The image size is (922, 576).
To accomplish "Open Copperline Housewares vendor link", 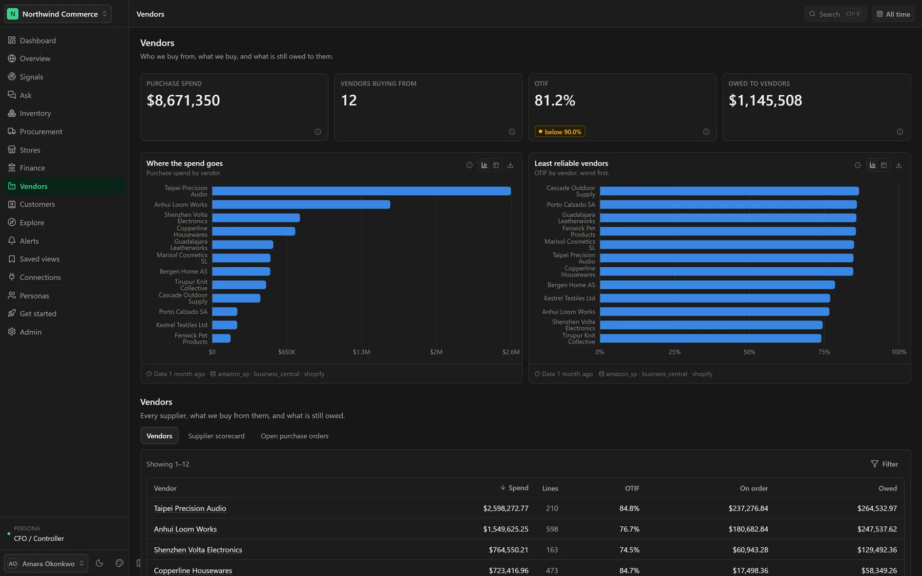I will coord(193,570).
